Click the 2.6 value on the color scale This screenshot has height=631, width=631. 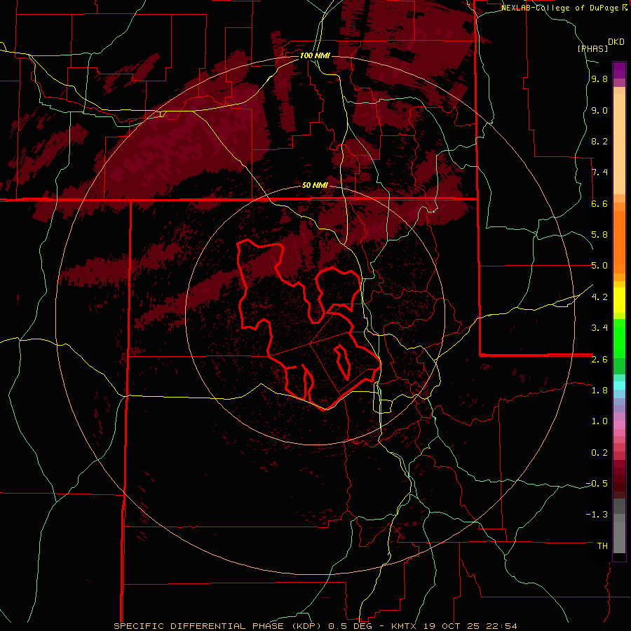pos(599,360)
